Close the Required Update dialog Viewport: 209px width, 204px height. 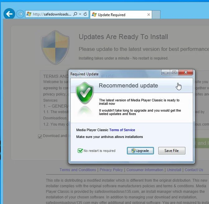coord(186,73)
